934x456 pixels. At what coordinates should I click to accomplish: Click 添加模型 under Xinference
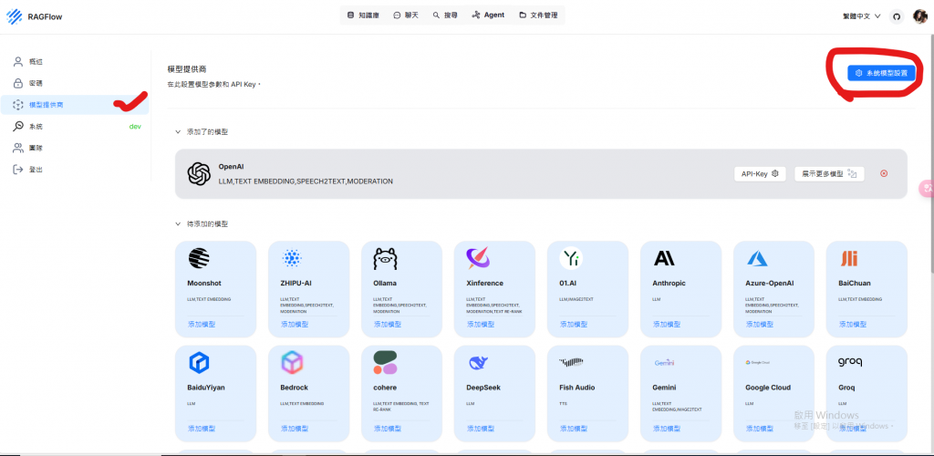click(480, 325)
